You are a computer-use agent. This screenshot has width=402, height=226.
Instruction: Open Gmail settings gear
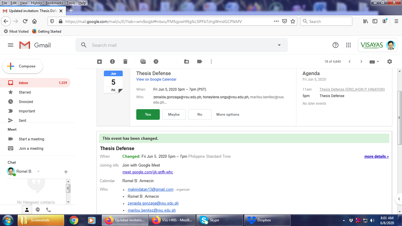[x=390, y=62]
